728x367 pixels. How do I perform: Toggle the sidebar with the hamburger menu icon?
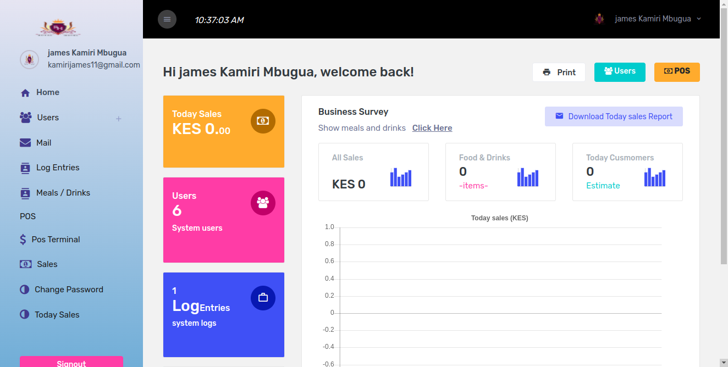point(167,19)
